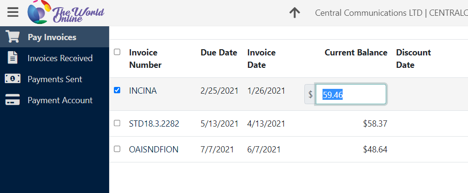Click the Invoices Received document icon
Screen dimensions: 468x193
12,57
